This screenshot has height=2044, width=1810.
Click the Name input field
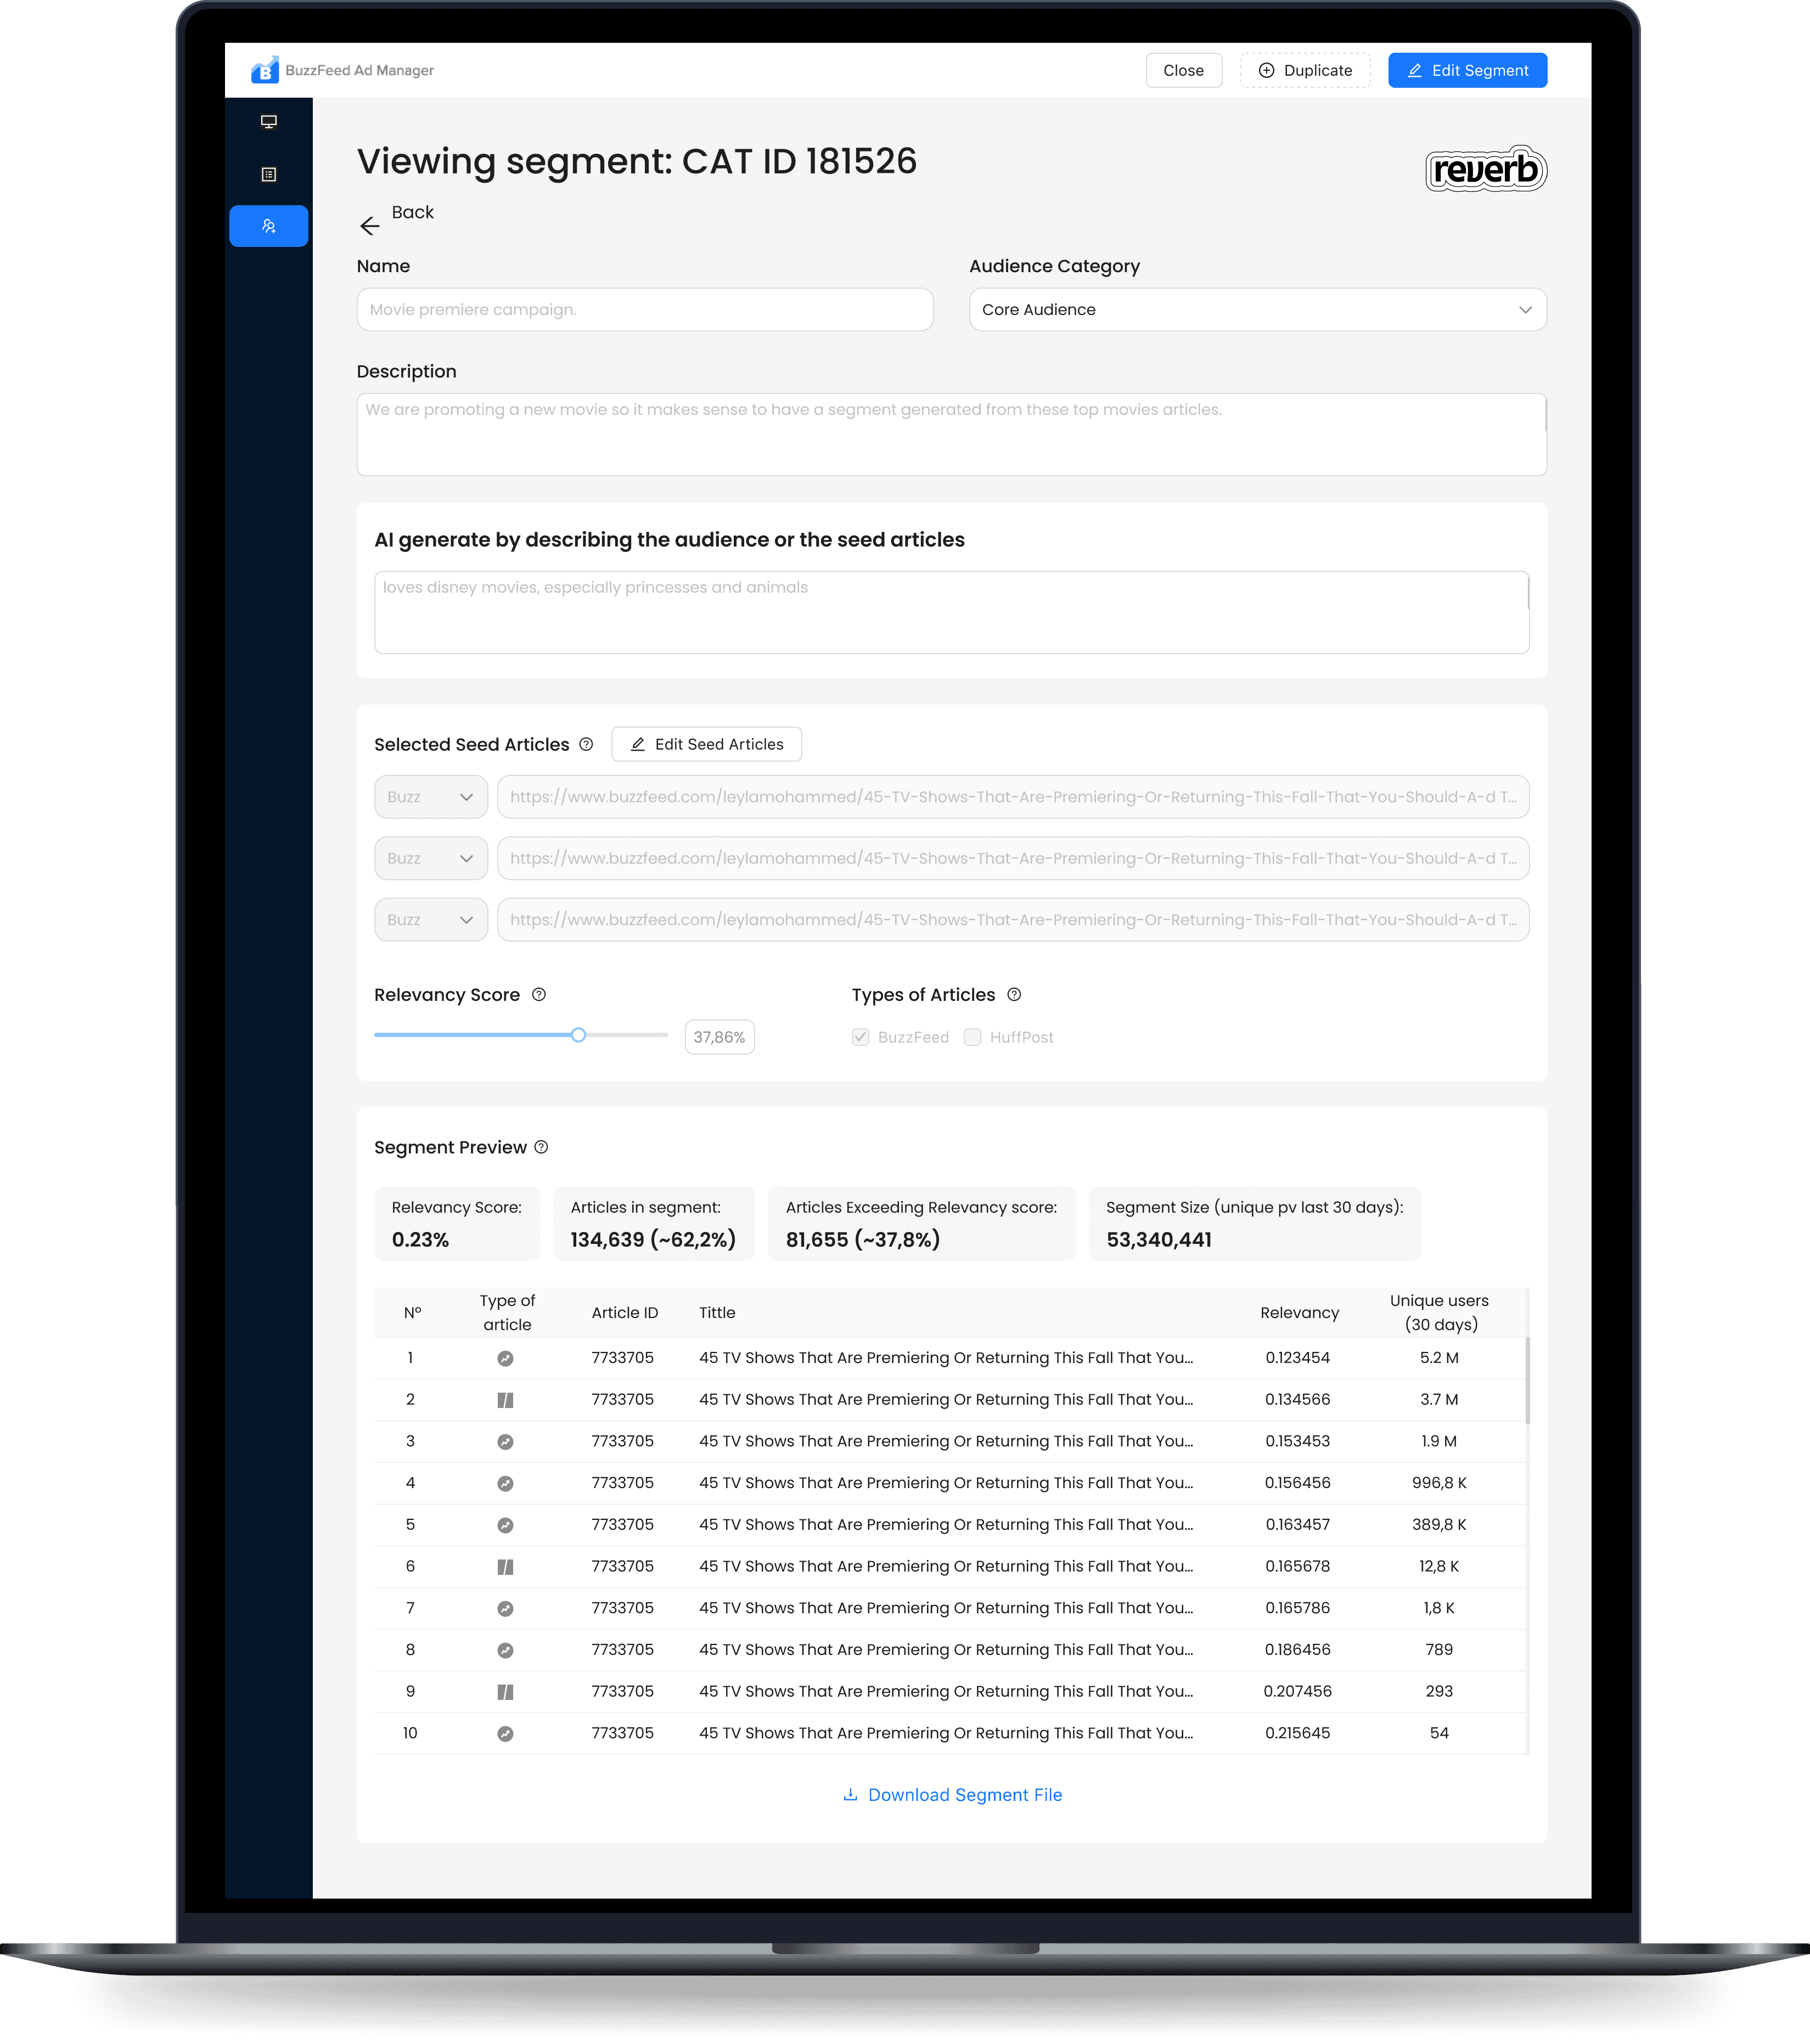click(645, 310)
